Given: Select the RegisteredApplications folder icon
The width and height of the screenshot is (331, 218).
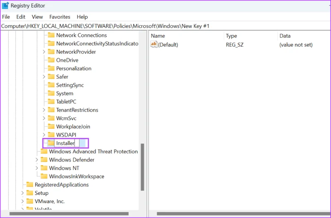Looking at the screenshot, I should pyautogui.click(x=29, y=185).
